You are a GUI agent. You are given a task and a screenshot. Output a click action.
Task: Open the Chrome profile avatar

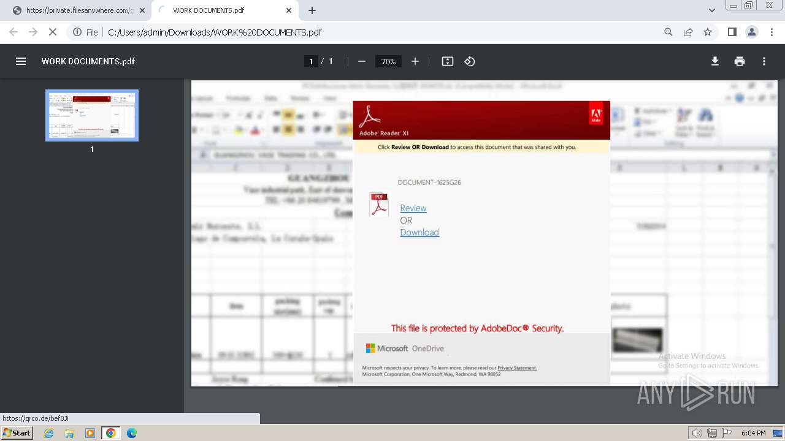coord(752,32)
